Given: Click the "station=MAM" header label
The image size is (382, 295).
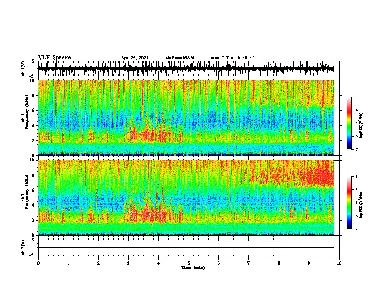Looking at the screenshot, I should coord(180,58).
